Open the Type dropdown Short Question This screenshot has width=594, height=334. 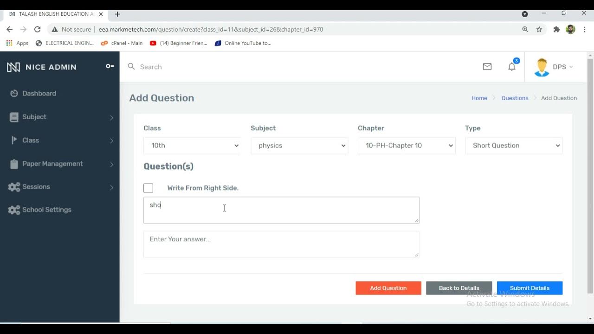click(514, 146)
